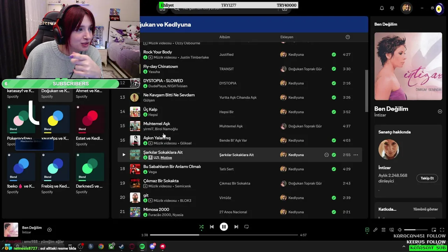This screenshot has height=252, width=448.
Task: Select track Ne Kavgam Bitti Ne Sevdam
Action: pos(169,95)
